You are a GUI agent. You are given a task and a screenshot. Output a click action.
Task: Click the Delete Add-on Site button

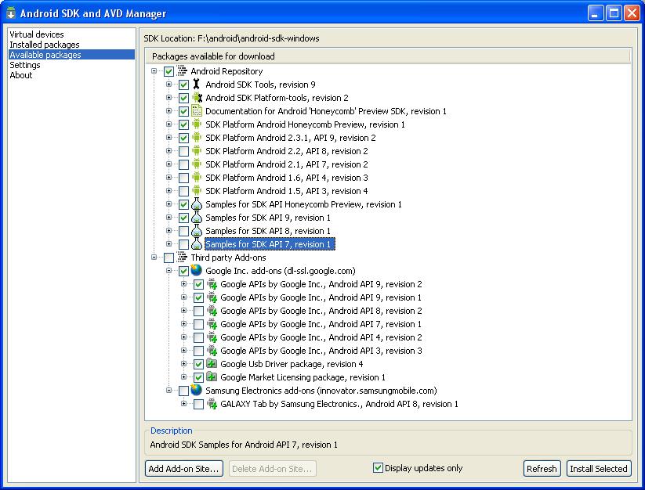click(x=272, y=469)
